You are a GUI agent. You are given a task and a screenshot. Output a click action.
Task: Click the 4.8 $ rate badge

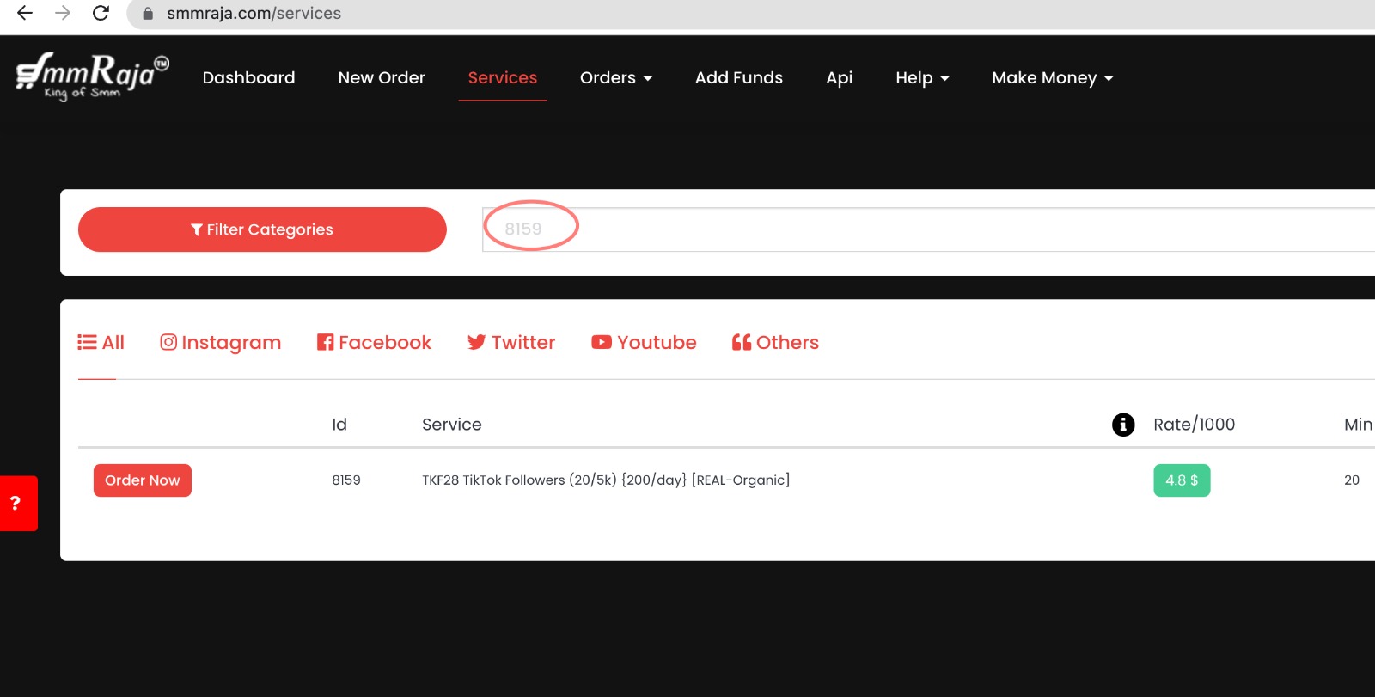(x=1182, y=480)
